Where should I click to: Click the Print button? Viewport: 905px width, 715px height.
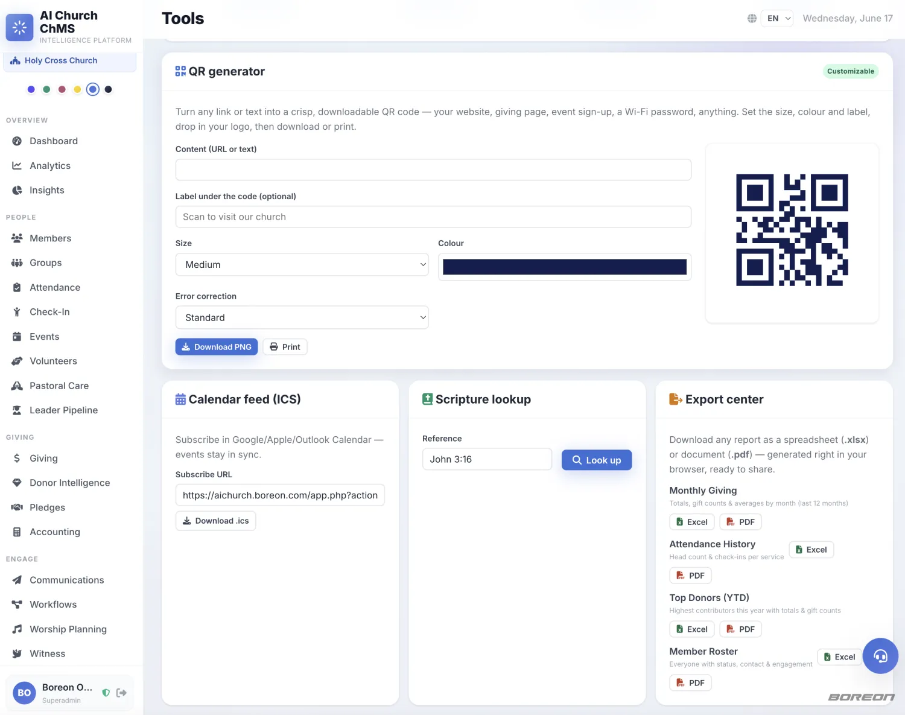coord(285,347)
